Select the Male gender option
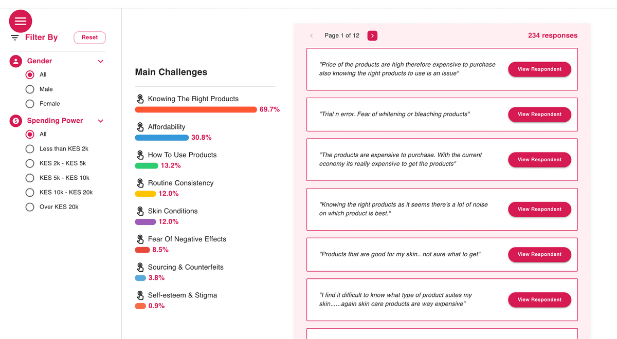 [30, 89]
